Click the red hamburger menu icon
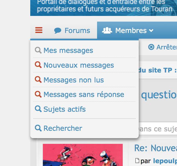This screenshot has width=177, height=166. click(x=39, y=30)
